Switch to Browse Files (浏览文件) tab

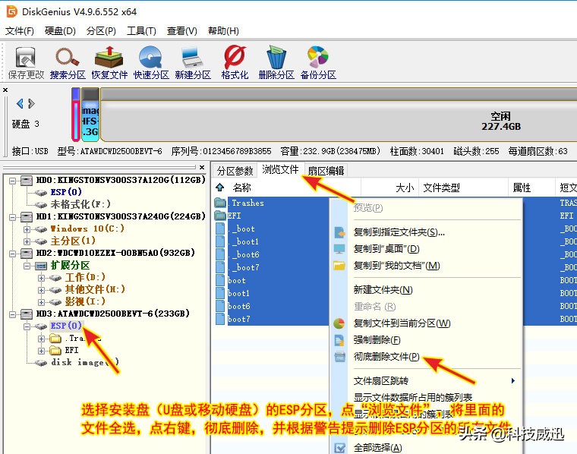(x=280, y=169)
